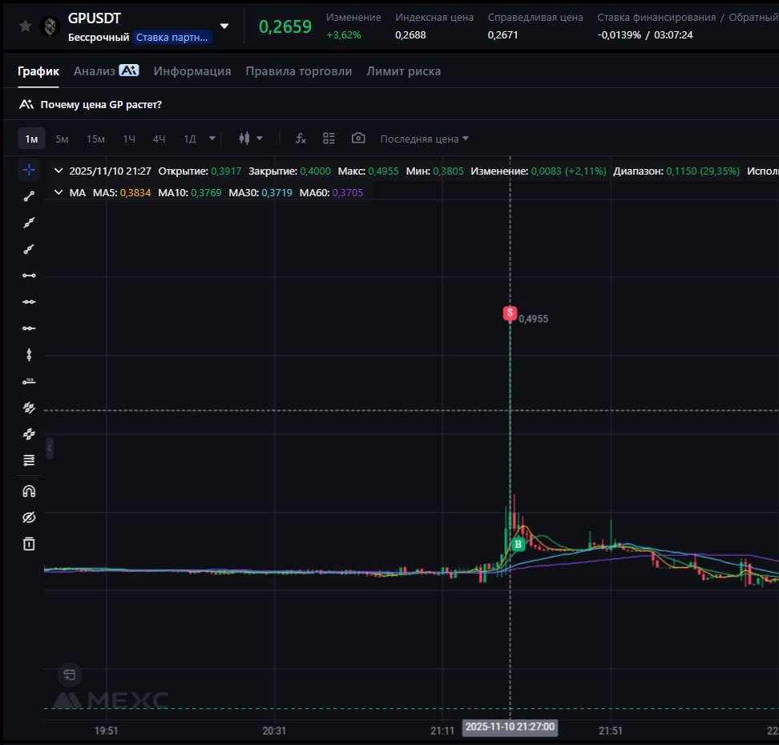The height and width of the screenshot is (745, 779).
Task: Click the 19:51 time axis label
Action: click(x=107, y=731)
